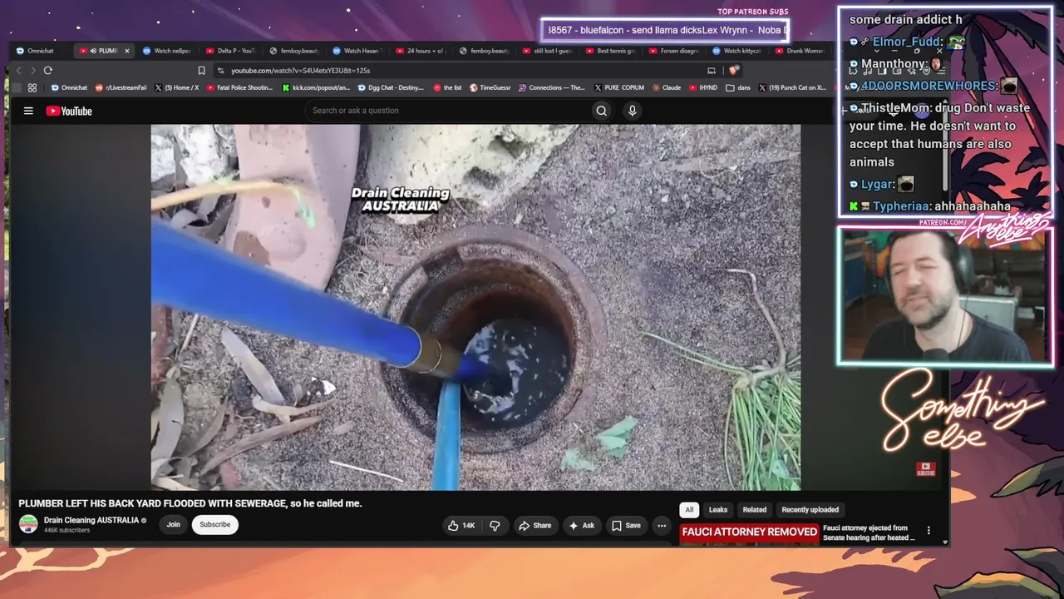Open the YouTube guide hamburger menu
The width and height of the screenshot is (1064, 599).
click(x=28, y=111)
